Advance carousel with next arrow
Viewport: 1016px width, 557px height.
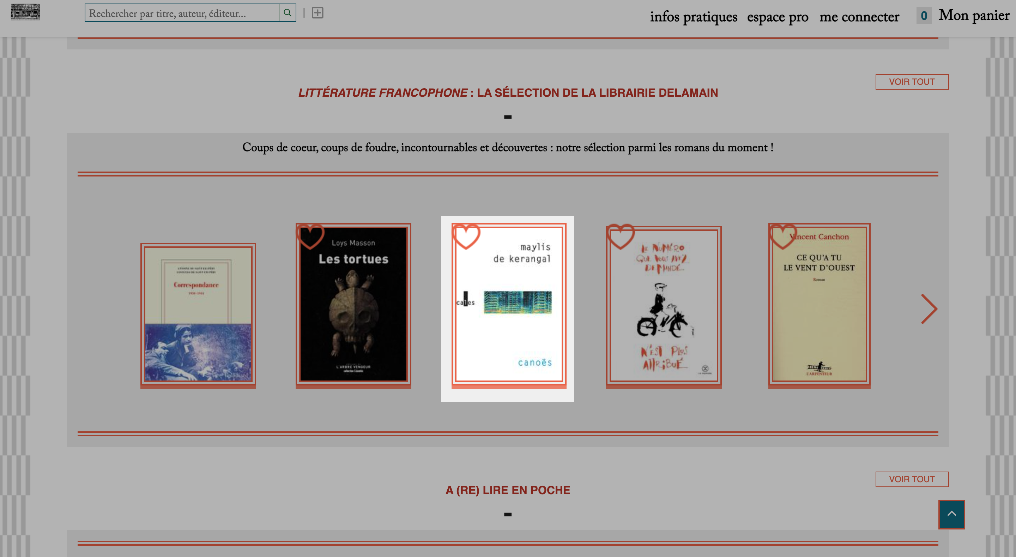point(929,309)
